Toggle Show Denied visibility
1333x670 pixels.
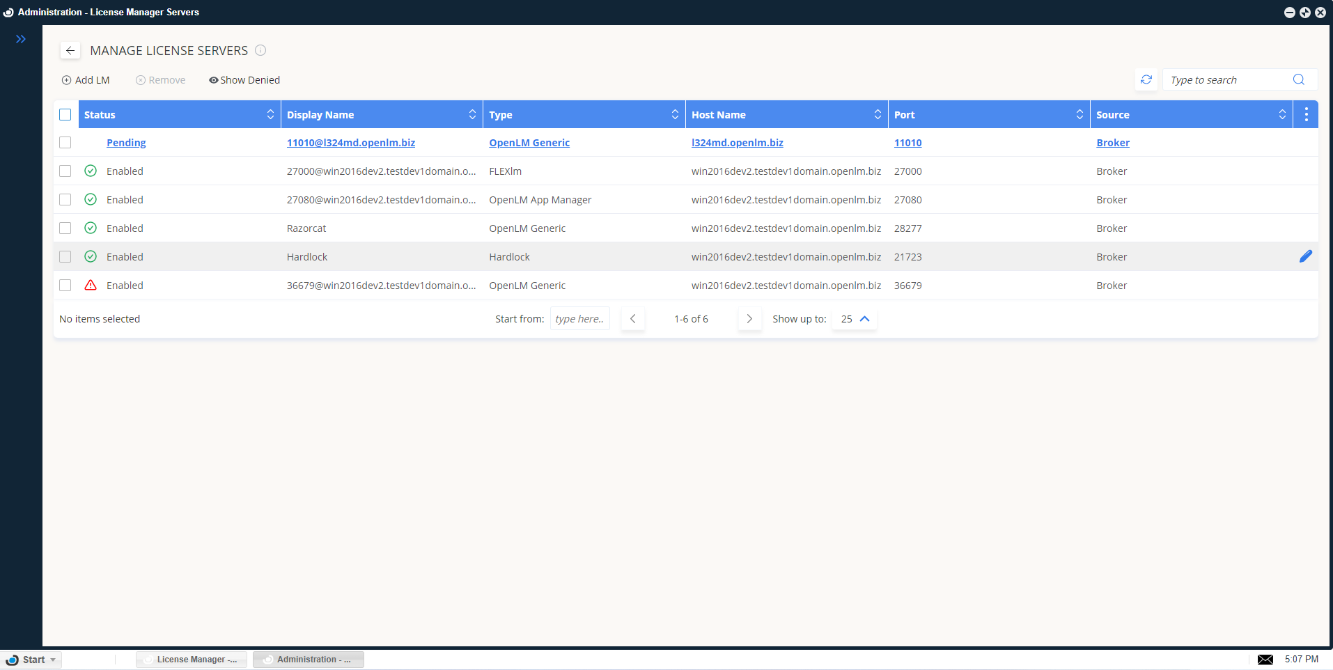(x=244, y=80)
